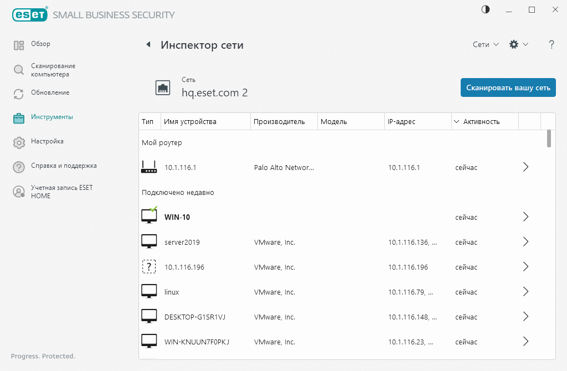567x371 pixels.
Task: Go back using the arrow beside Инспектор сети
Action: 148,44
